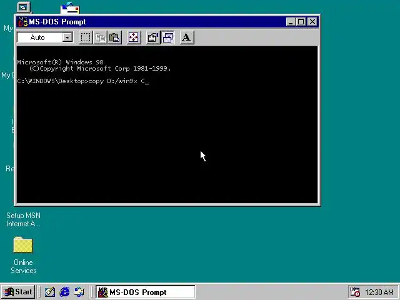This screenshot has height=300, width=400.
Task: Open the Font settings 'A' icon
Action: (187, 37)
